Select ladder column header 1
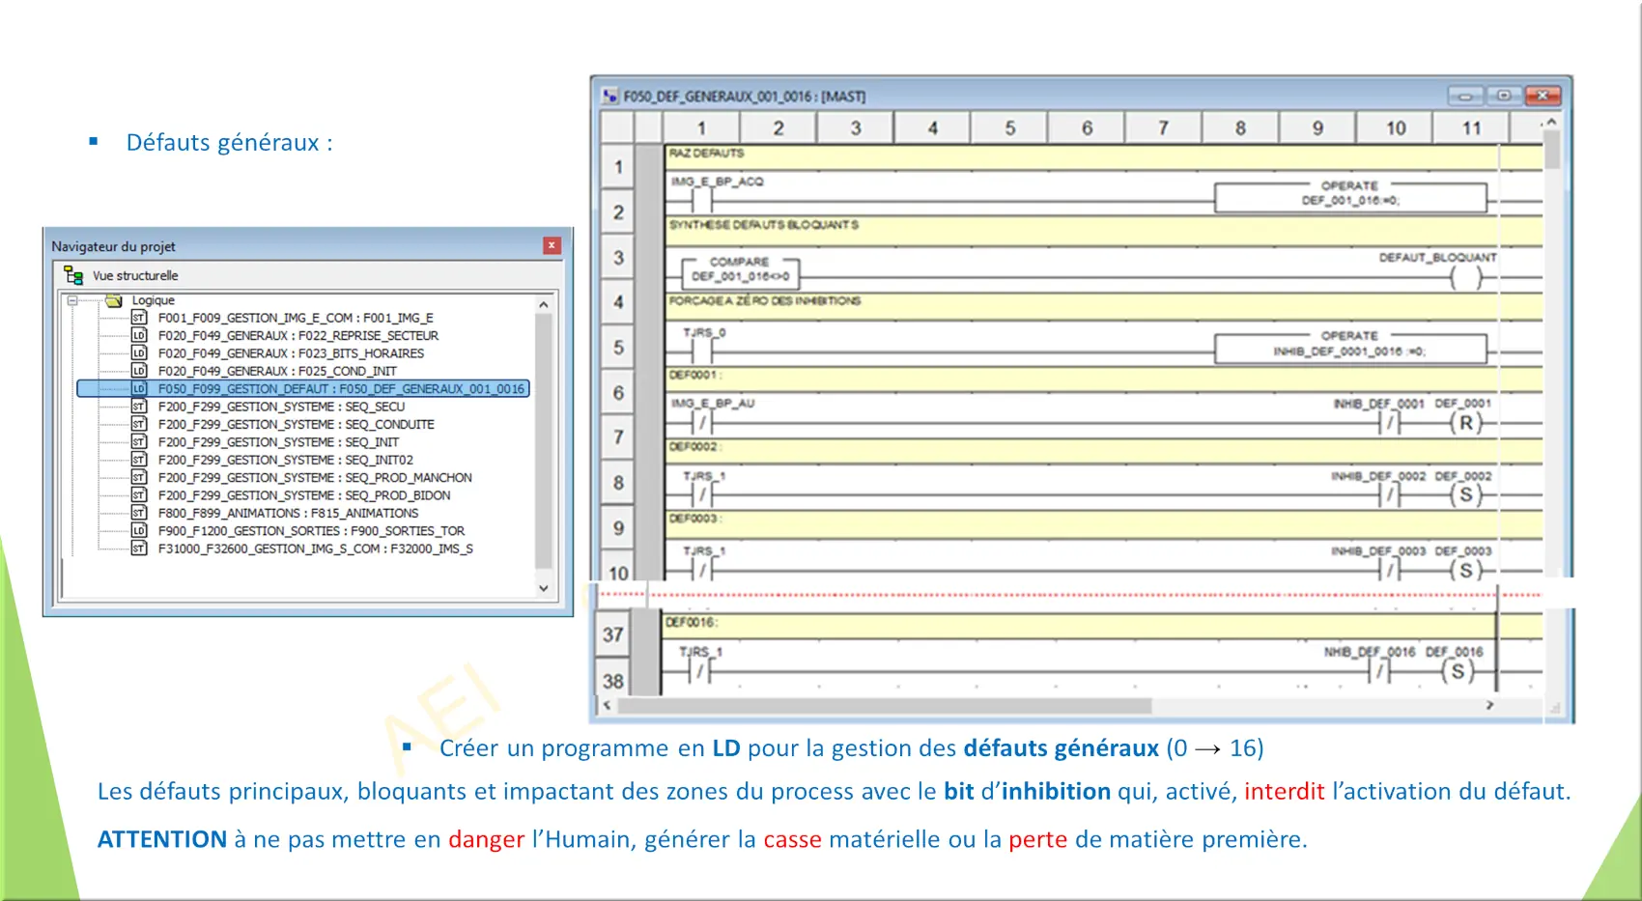Viewport: 1642px width, 901px height. [x=701, y=127]
